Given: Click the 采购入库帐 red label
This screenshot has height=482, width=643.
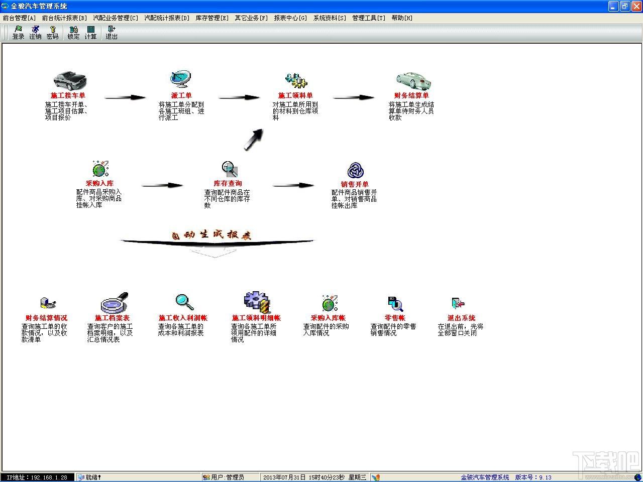Looking at the screenshot, I should [x=328, y=318].
